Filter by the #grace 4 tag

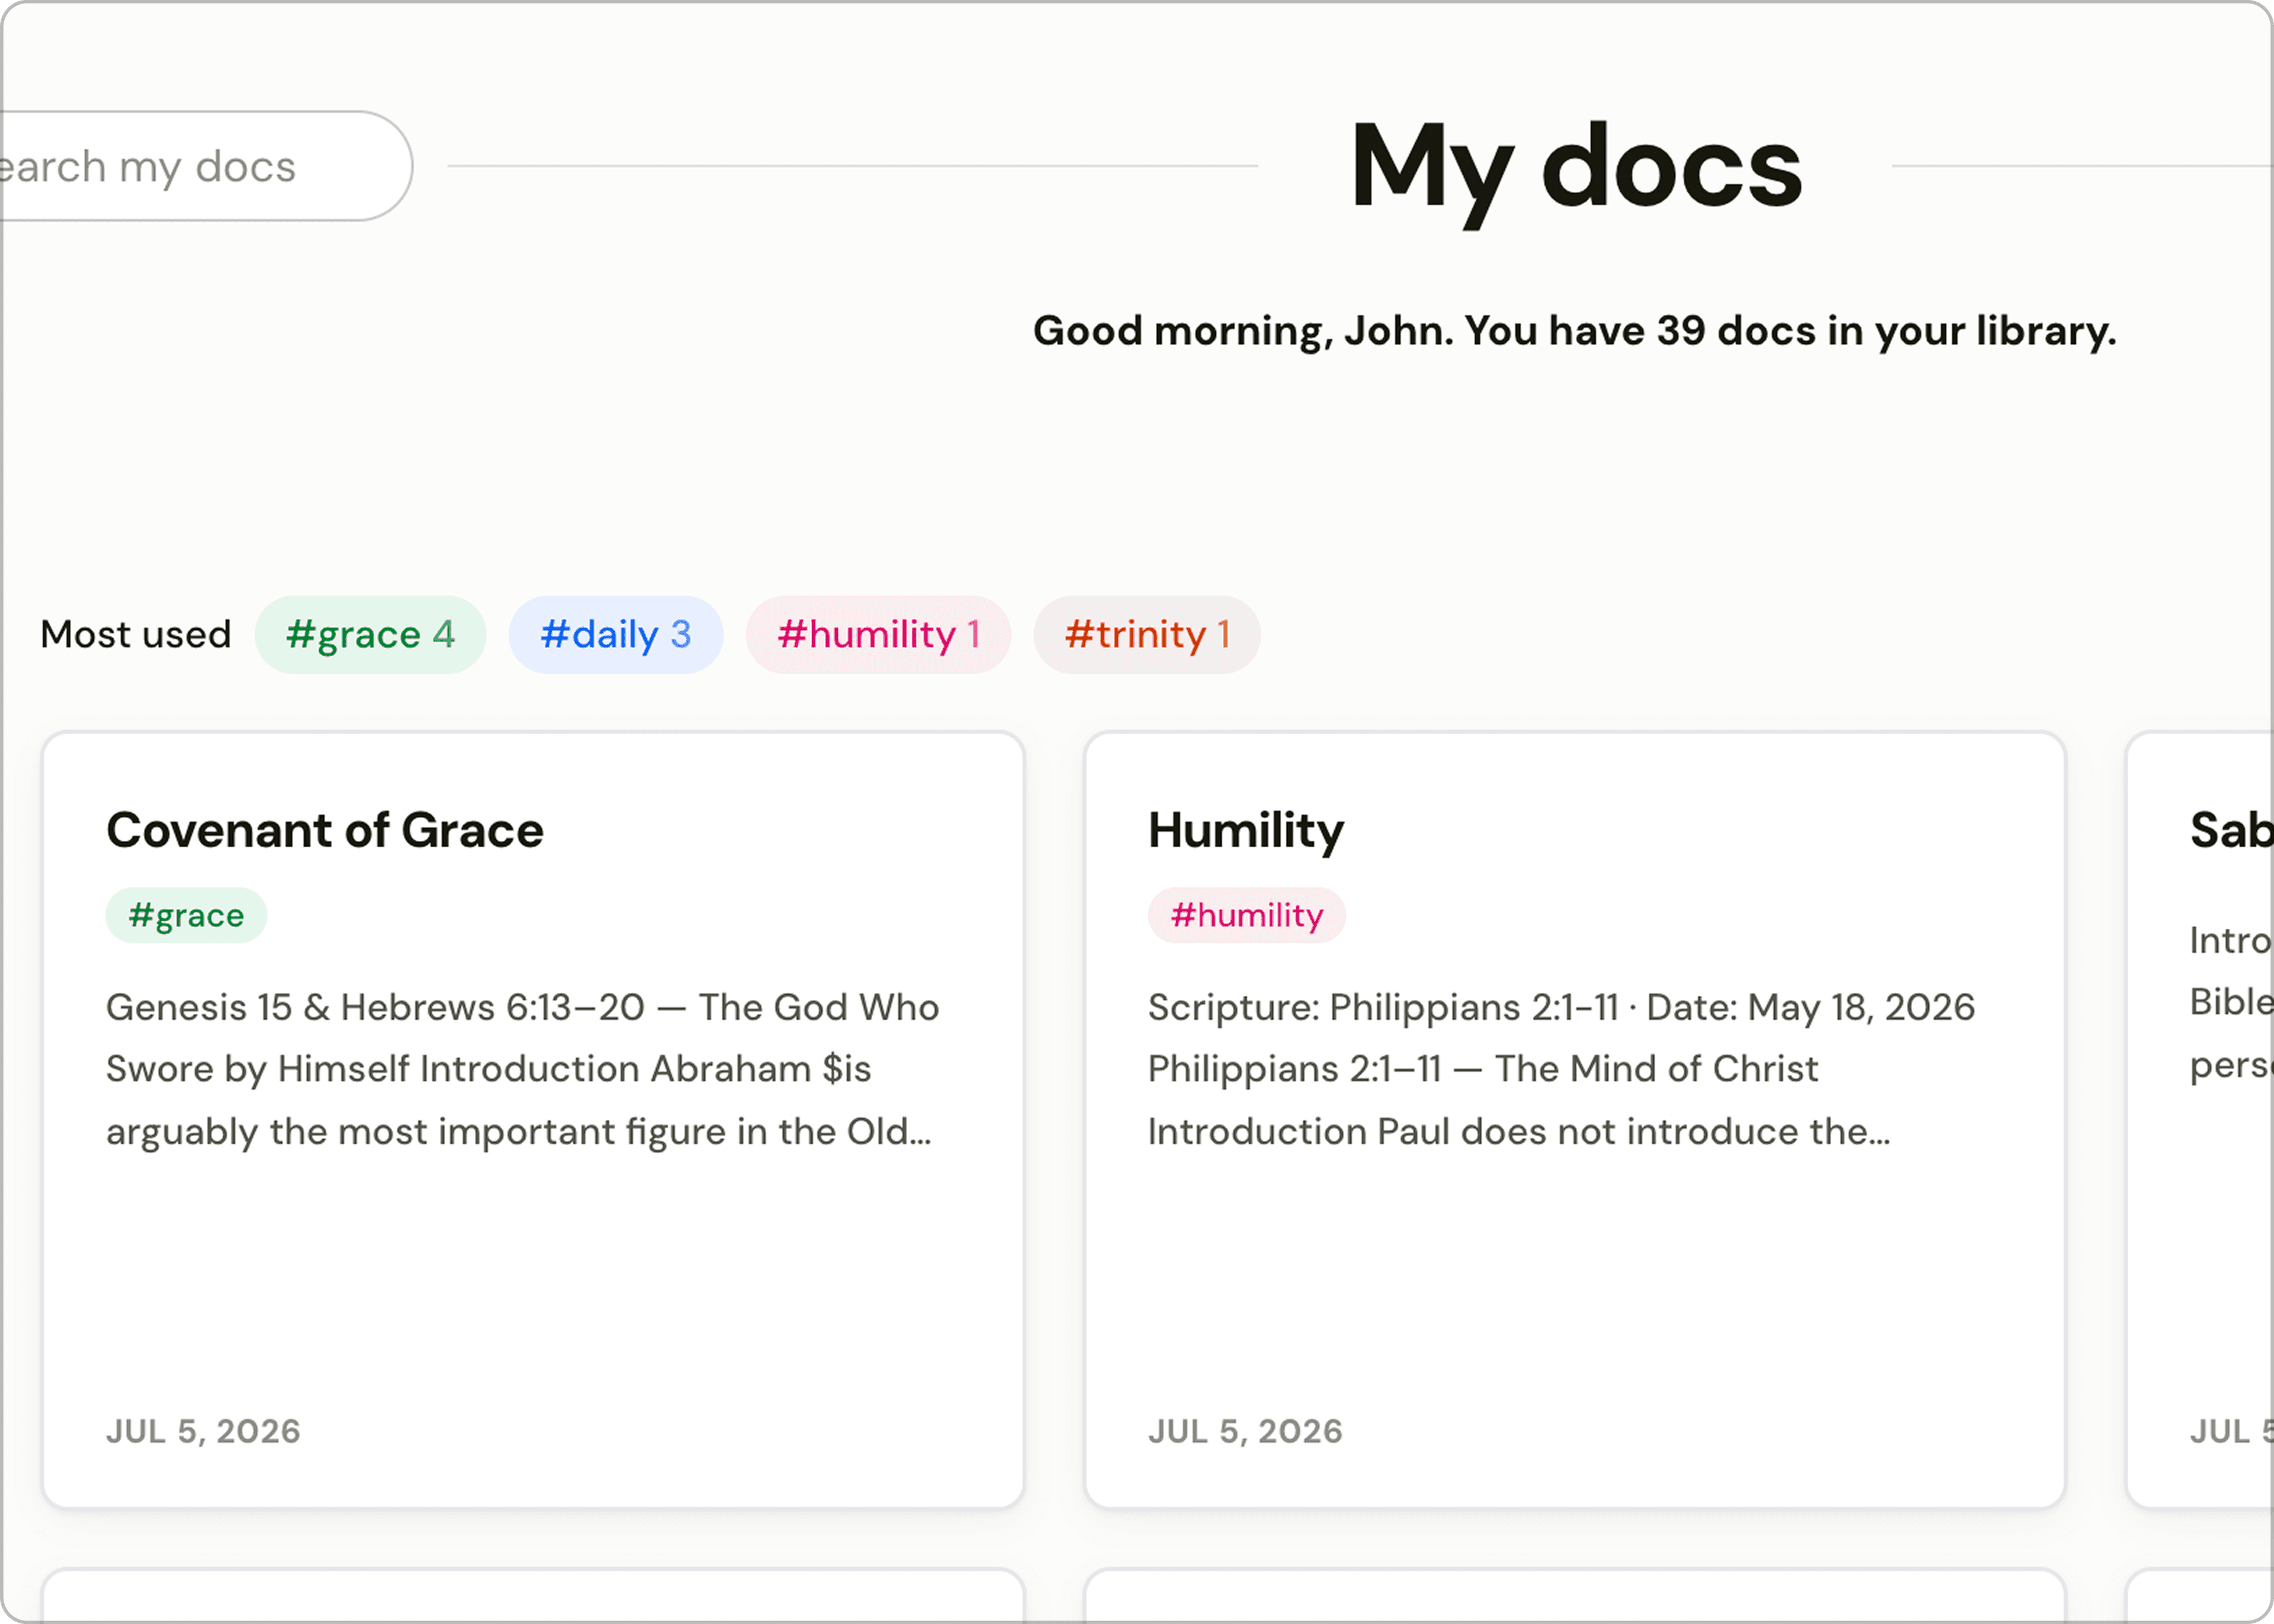(x=370, y=635)
